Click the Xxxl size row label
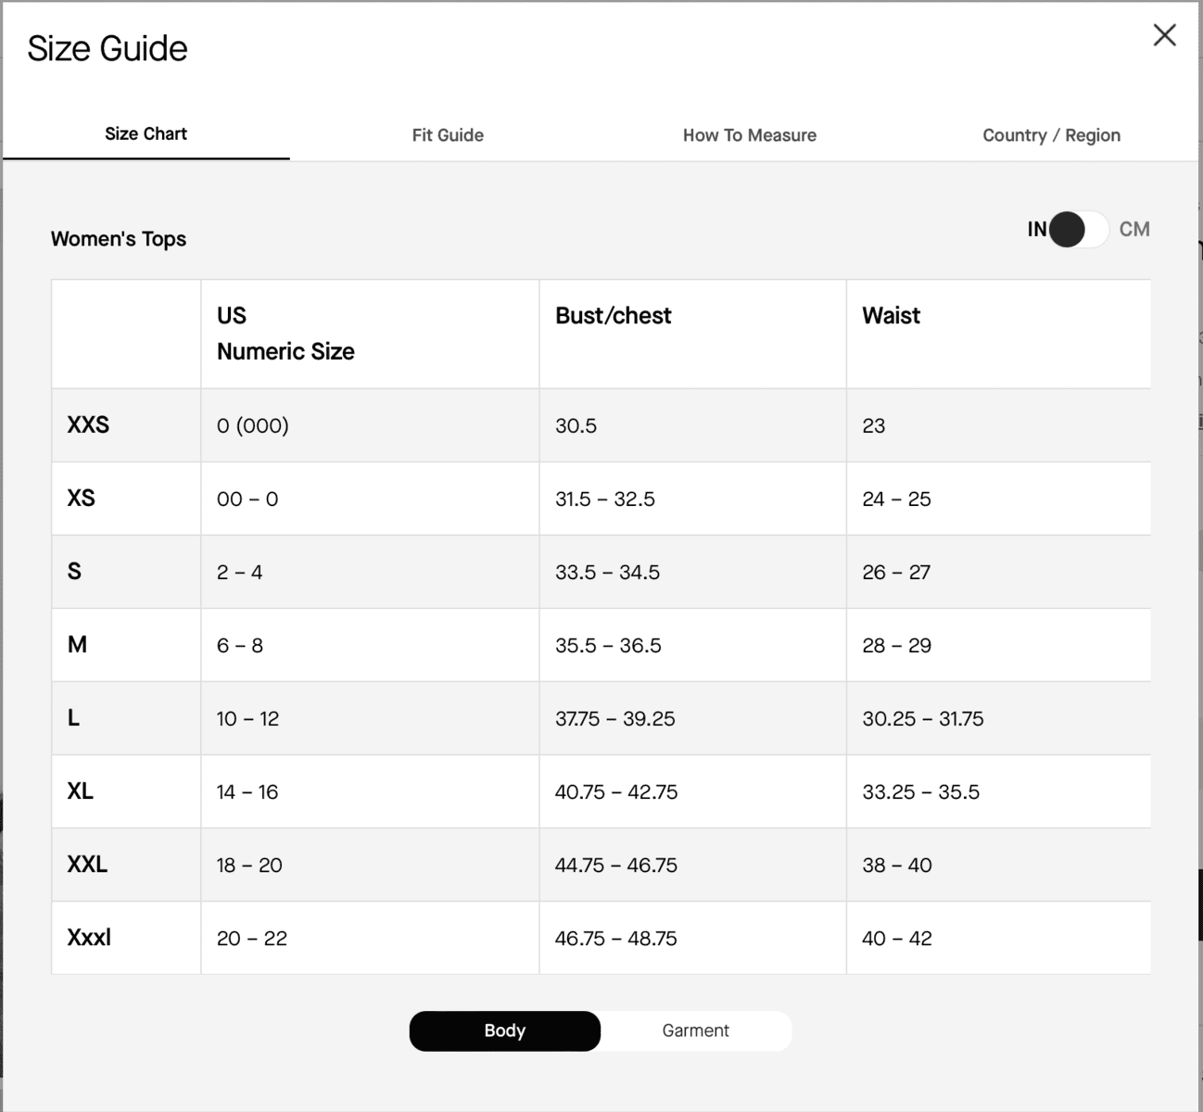The width and height of the screenshot is (1203, 1112). tap(89, 938)
